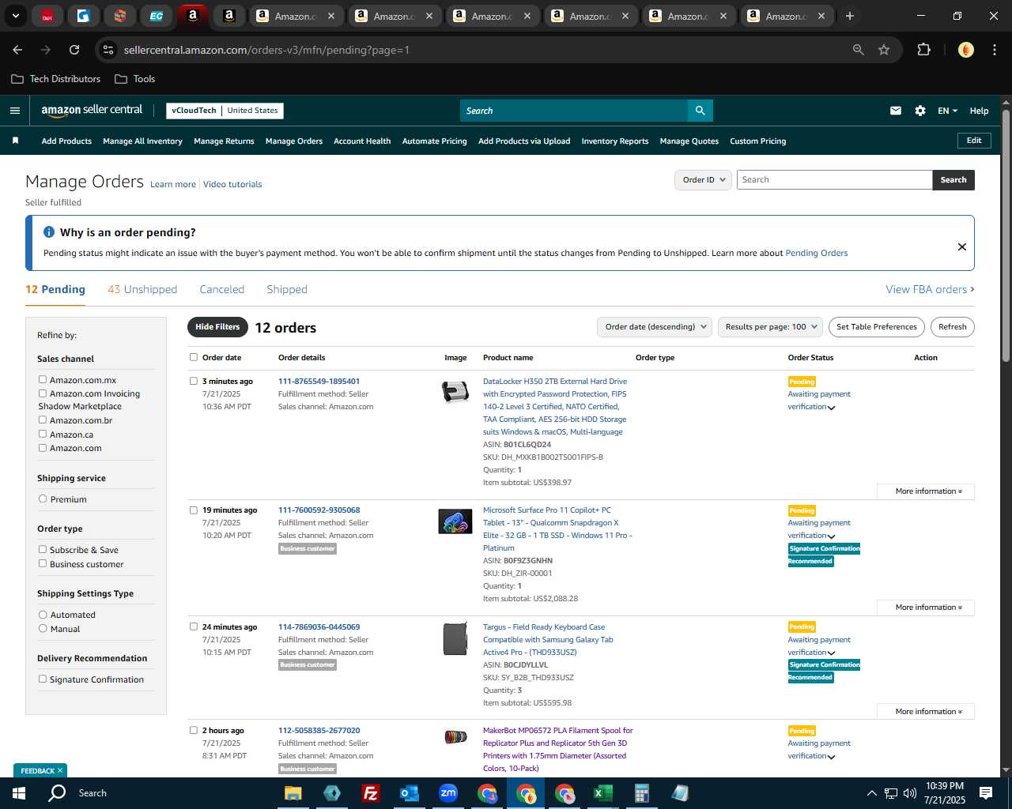Viewport: 1012px width, 809px height.
Task: Click the Set Table Preferences button
Action: (x=877, y=327)
